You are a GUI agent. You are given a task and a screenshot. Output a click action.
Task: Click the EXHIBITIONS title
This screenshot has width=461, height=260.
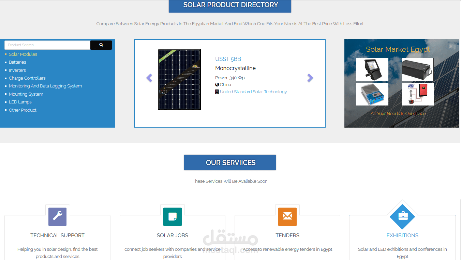click(402, 235)
